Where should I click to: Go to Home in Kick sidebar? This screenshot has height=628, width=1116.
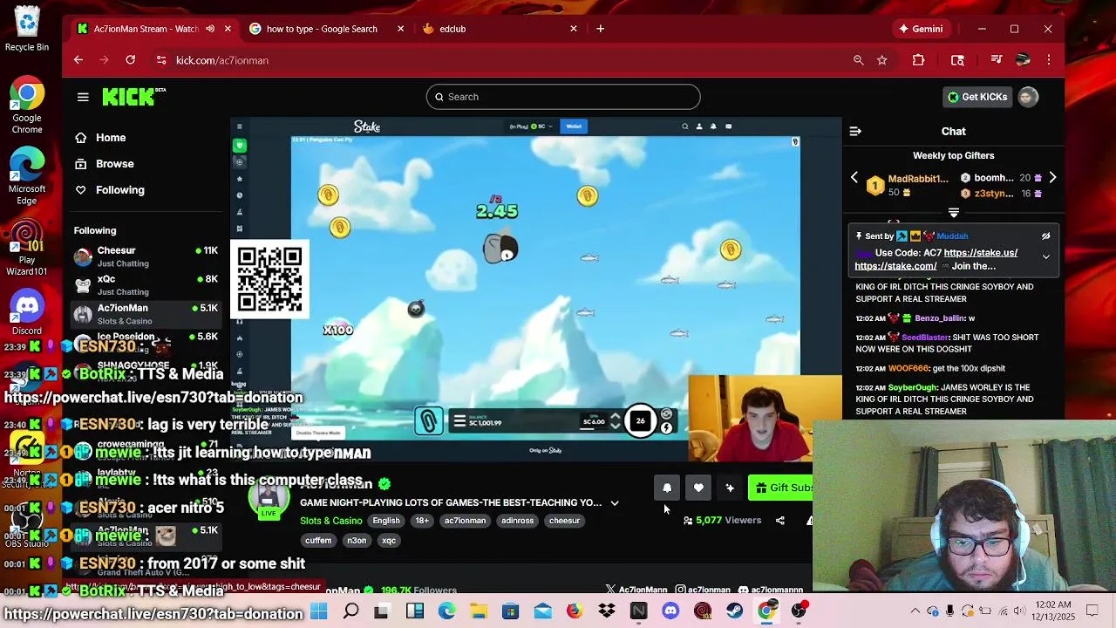[x=111, y=138]
